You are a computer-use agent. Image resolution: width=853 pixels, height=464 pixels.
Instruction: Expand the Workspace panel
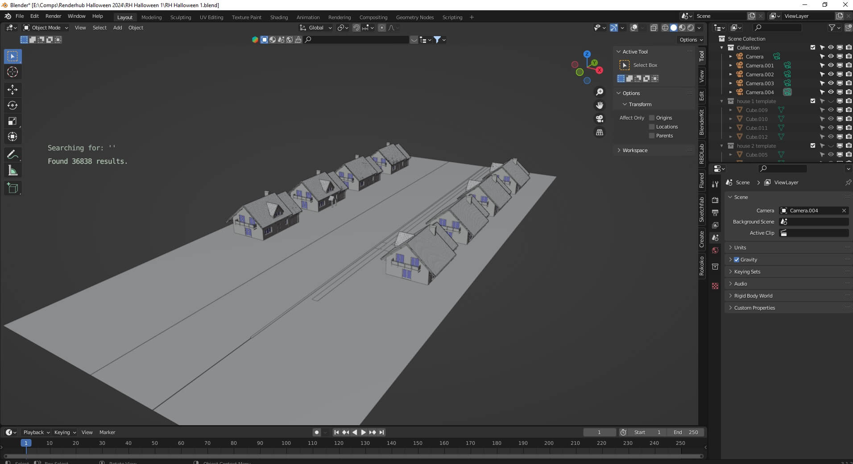(635, 150)
